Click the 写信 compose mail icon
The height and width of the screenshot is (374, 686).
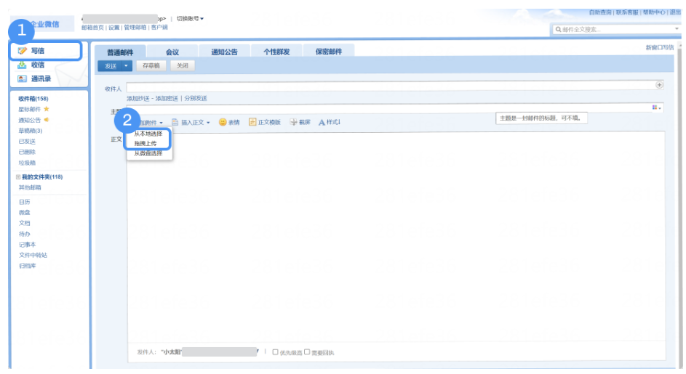click(x=23, y=51)
